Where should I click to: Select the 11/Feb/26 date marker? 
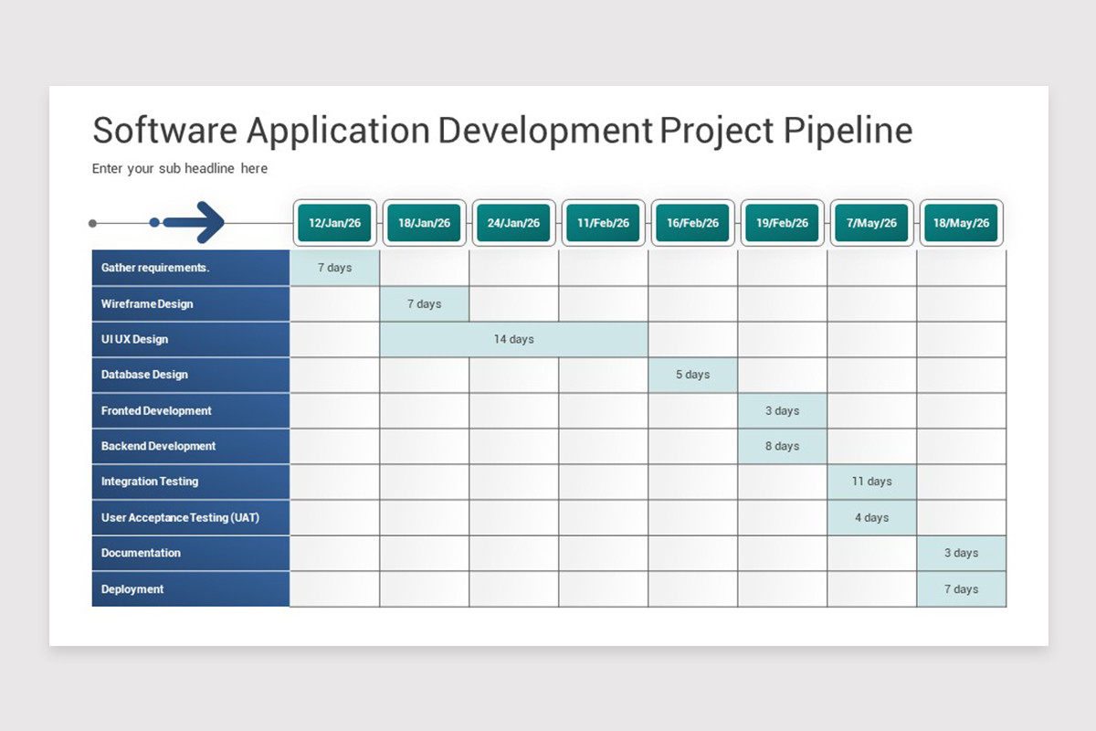click(602, 222)
